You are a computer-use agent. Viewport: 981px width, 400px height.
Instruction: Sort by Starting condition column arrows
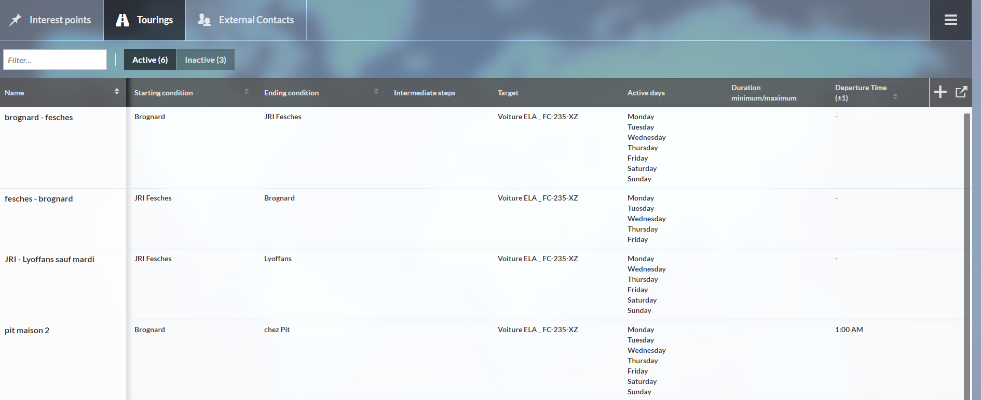pos(247,92)
